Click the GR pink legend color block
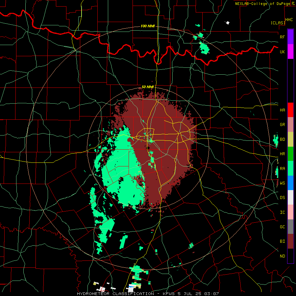This screenshot has height=296, width=296. 290,125
